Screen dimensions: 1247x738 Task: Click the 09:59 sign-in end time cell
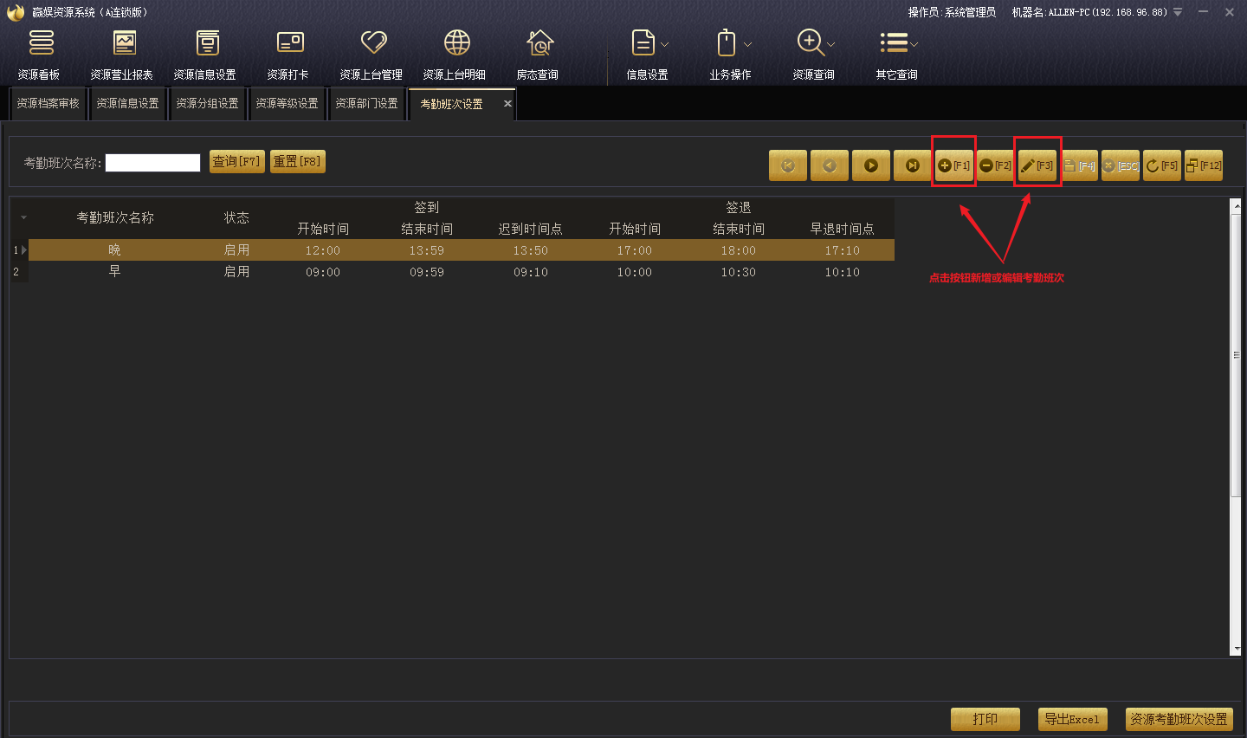(427, 272)
